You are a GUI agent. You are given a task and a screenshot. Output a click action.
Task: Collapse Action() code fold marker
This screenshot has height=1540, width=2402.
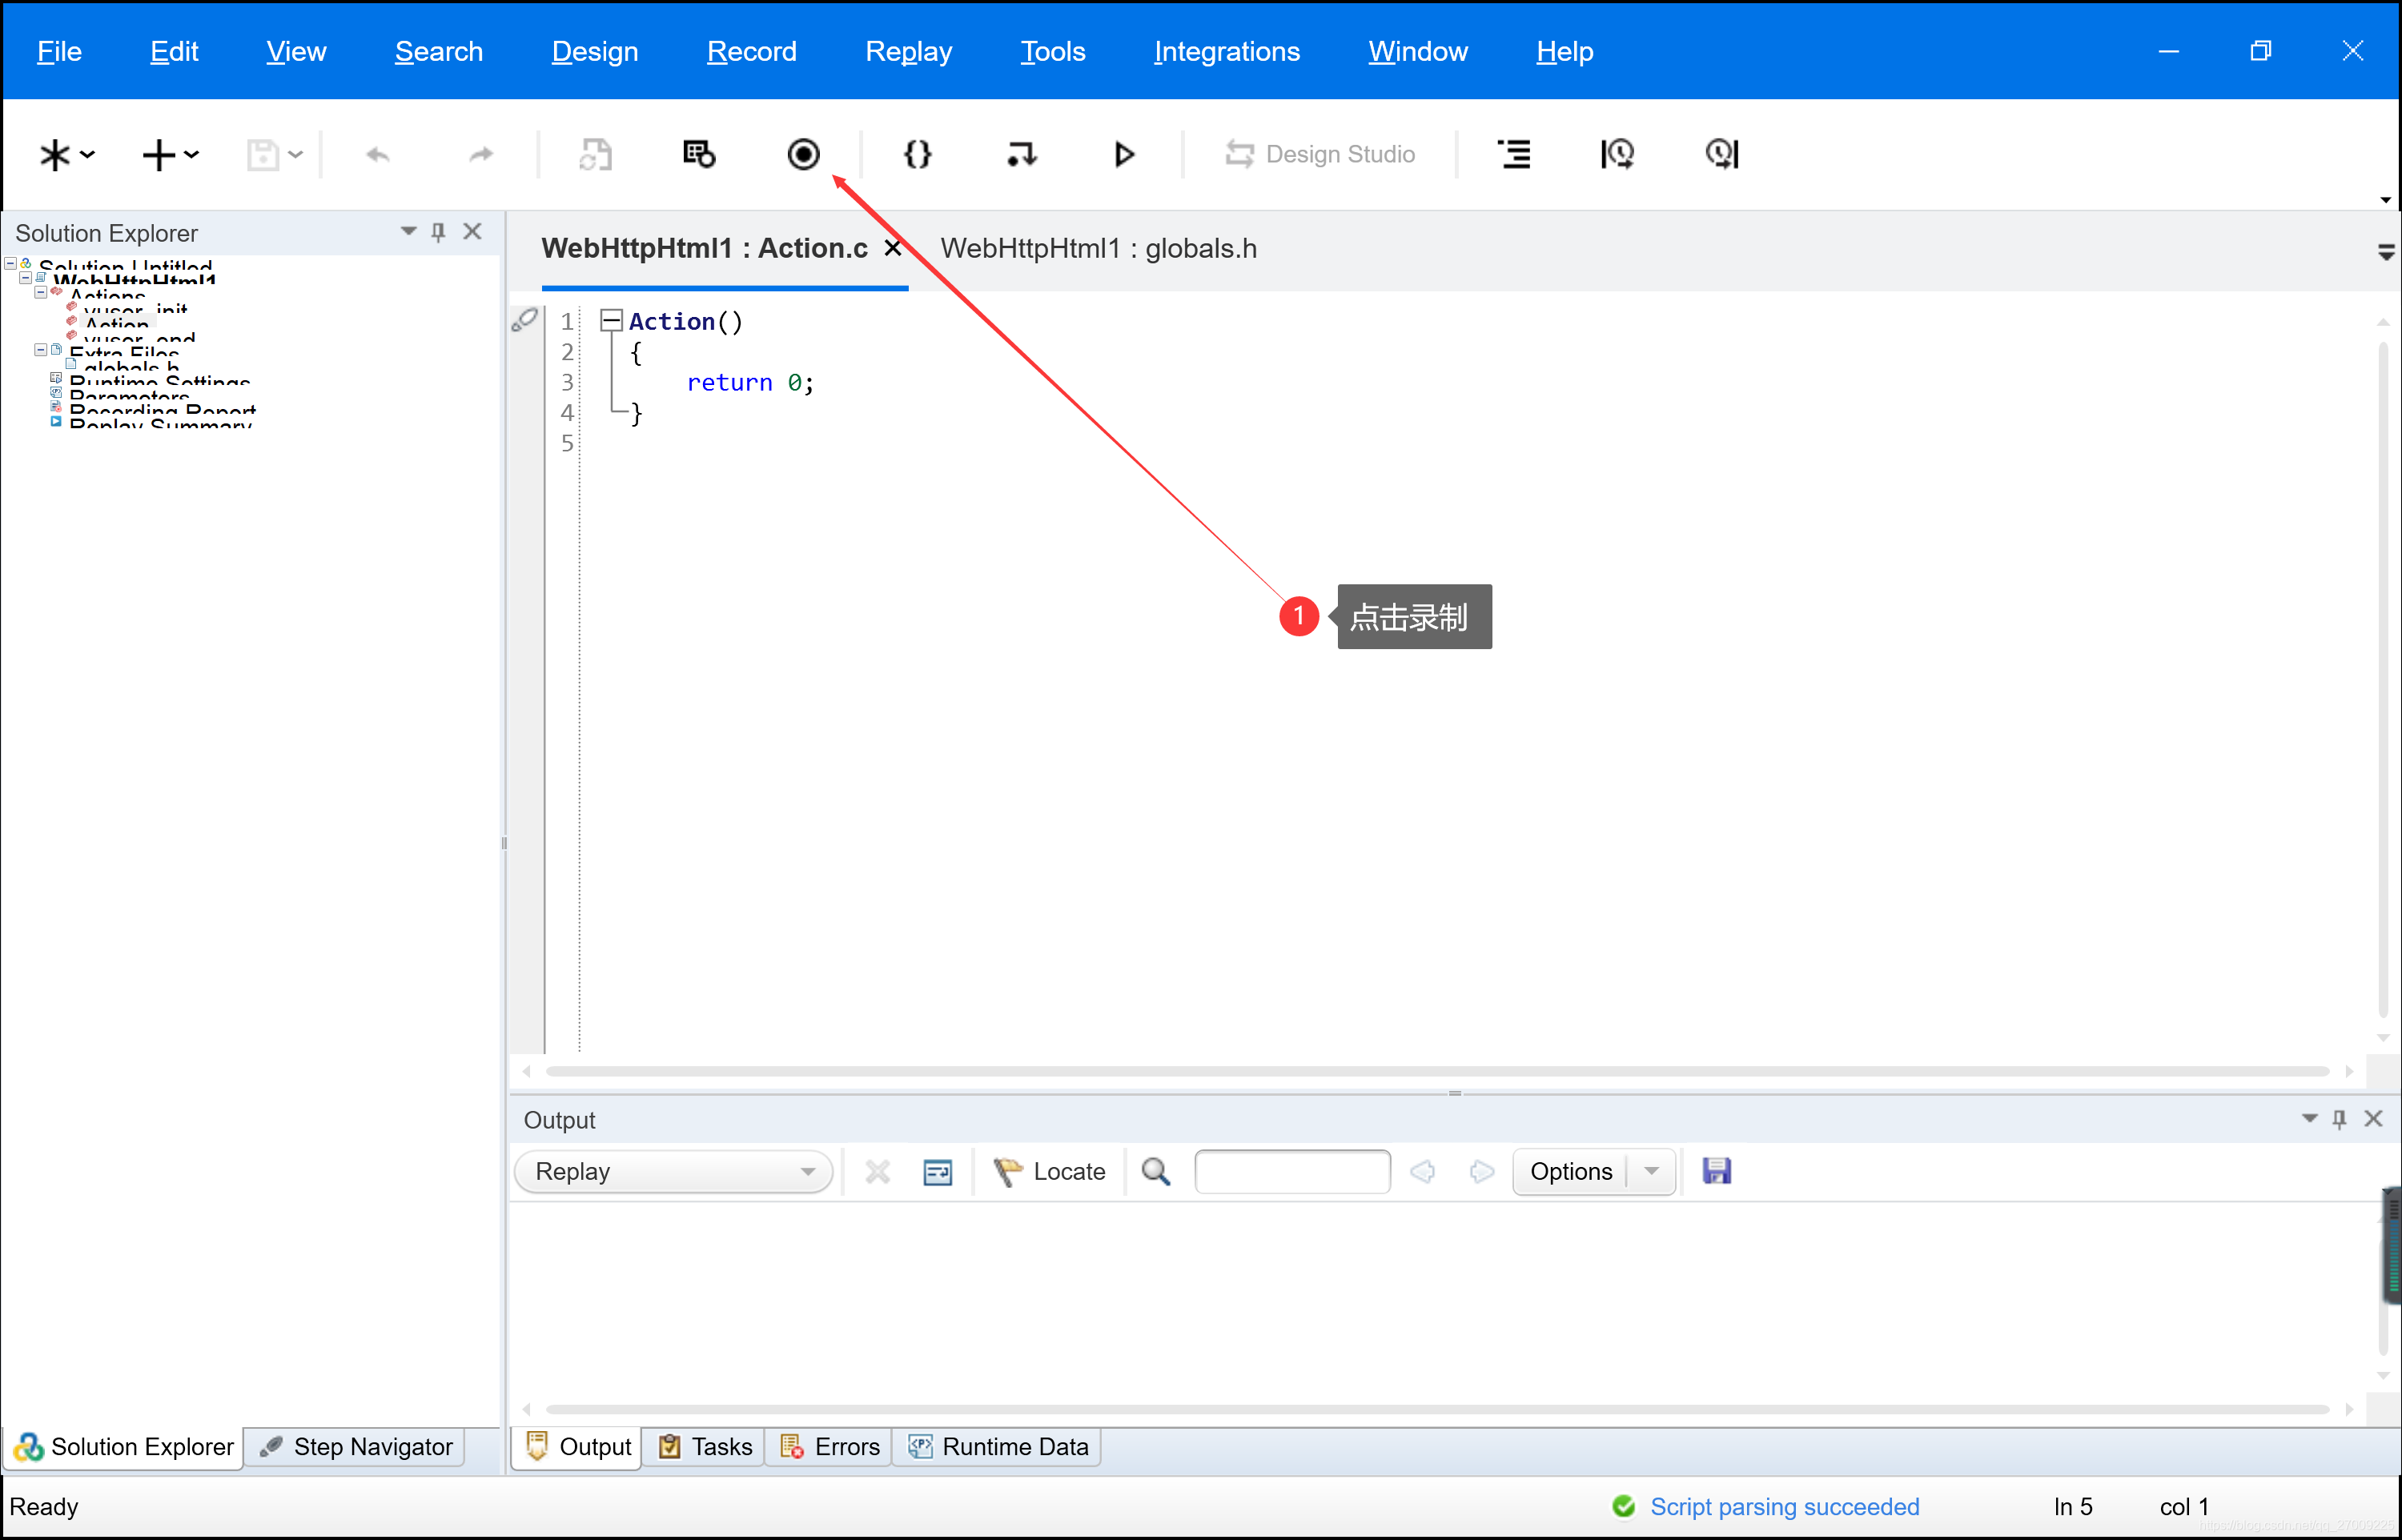click(x=611, y=321)
